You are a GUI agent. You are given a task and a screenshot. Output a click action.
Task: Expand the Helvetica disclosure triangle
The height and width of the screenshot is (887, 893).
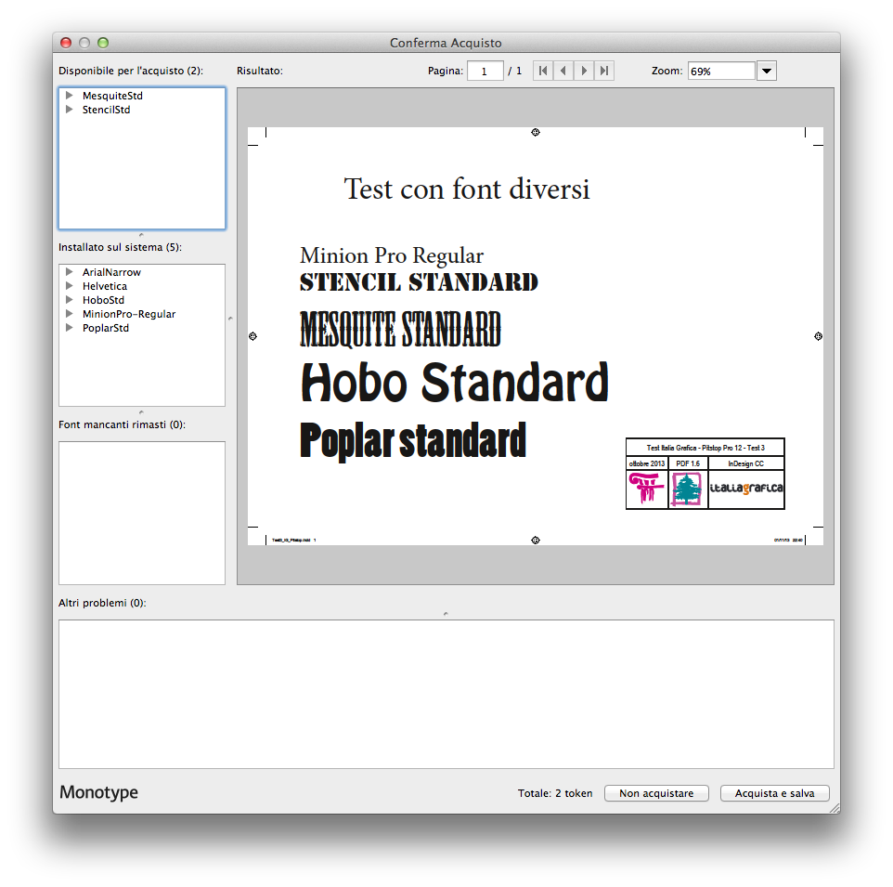pyautogui.click(x=69, y=286)
